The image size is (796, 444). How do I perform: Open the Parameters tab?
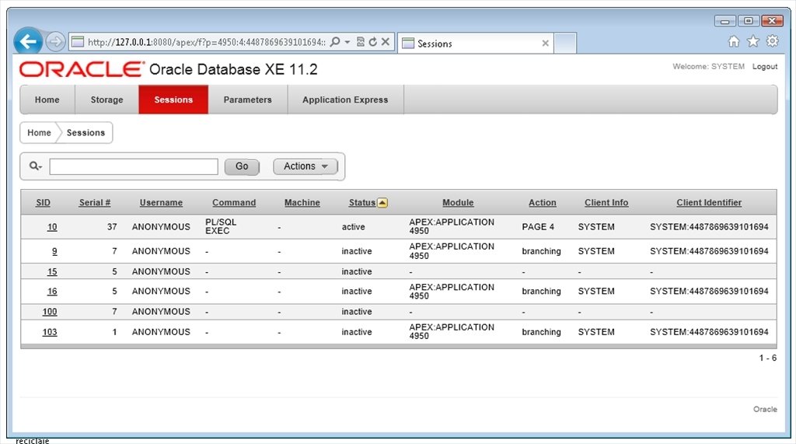click(247, 100)
